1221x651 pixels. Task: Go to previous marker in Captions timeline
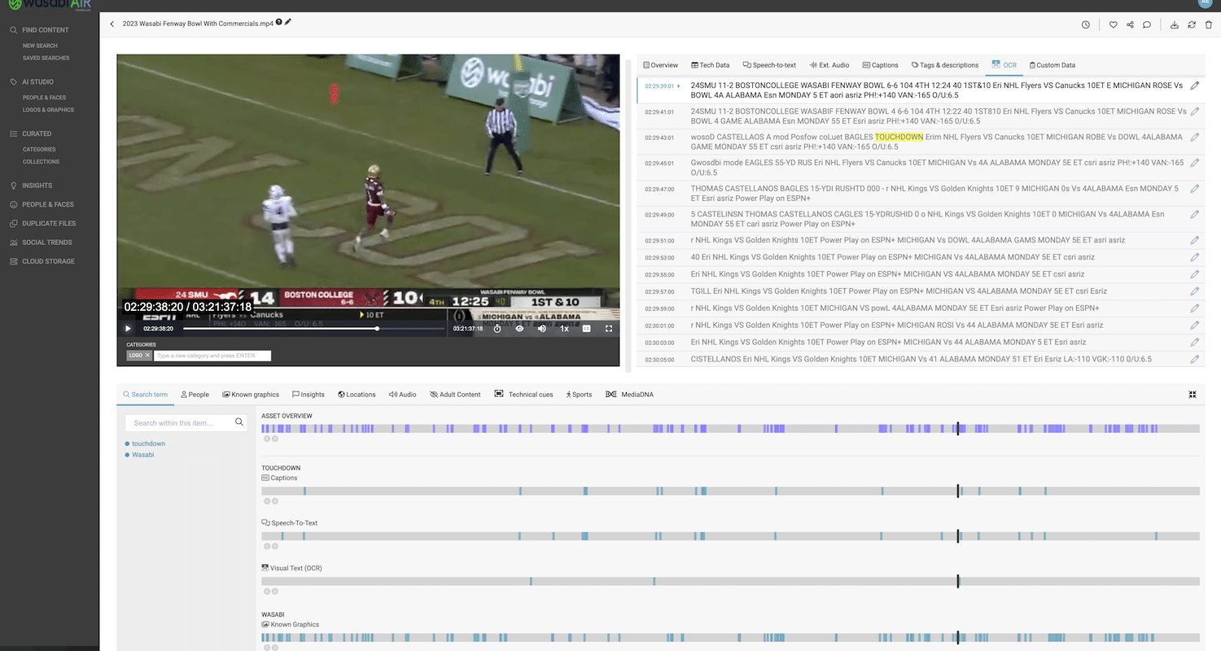coord(265,501)
